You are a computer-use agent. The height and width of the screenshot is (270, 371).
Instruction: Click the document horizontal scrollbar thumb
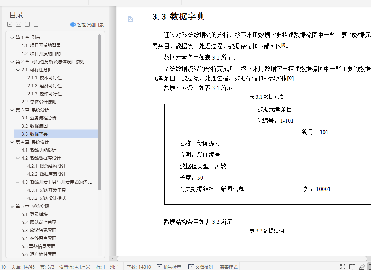click(x=242, y=259)
